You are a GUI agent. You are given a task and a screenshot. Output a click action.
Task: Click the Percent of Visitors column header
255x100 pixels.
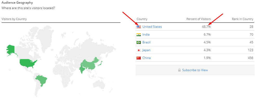[198, 19]
